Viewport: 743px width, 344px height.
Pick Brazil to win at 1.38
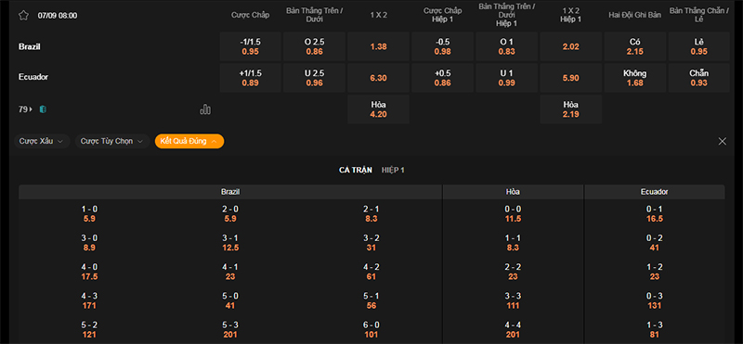[378, 47]
